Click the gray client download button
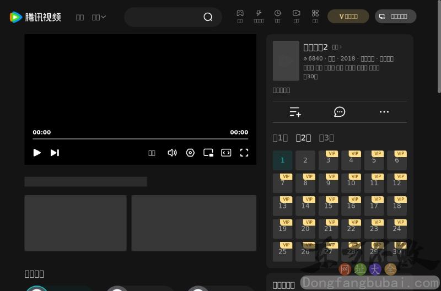 click(395, 17)
